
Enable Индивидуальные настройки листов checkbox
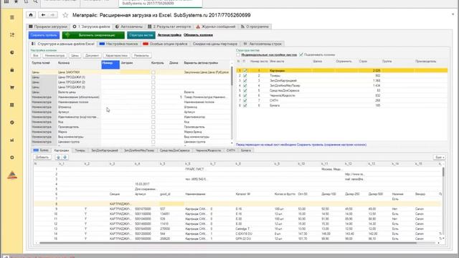coord(238,54)
